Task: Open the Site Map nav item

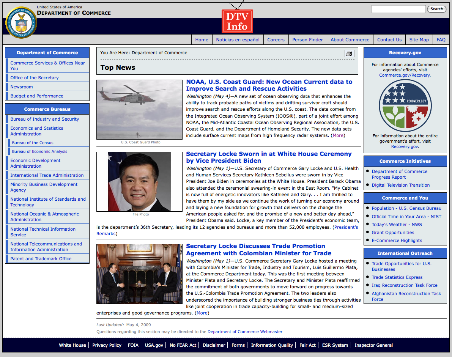Action: click(x=419, y=40)
